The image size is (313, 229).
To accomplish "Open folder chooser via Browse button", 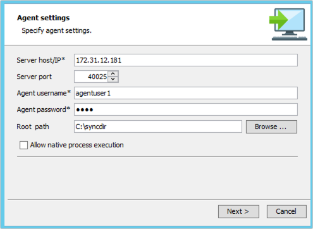I will pos(271,127).
